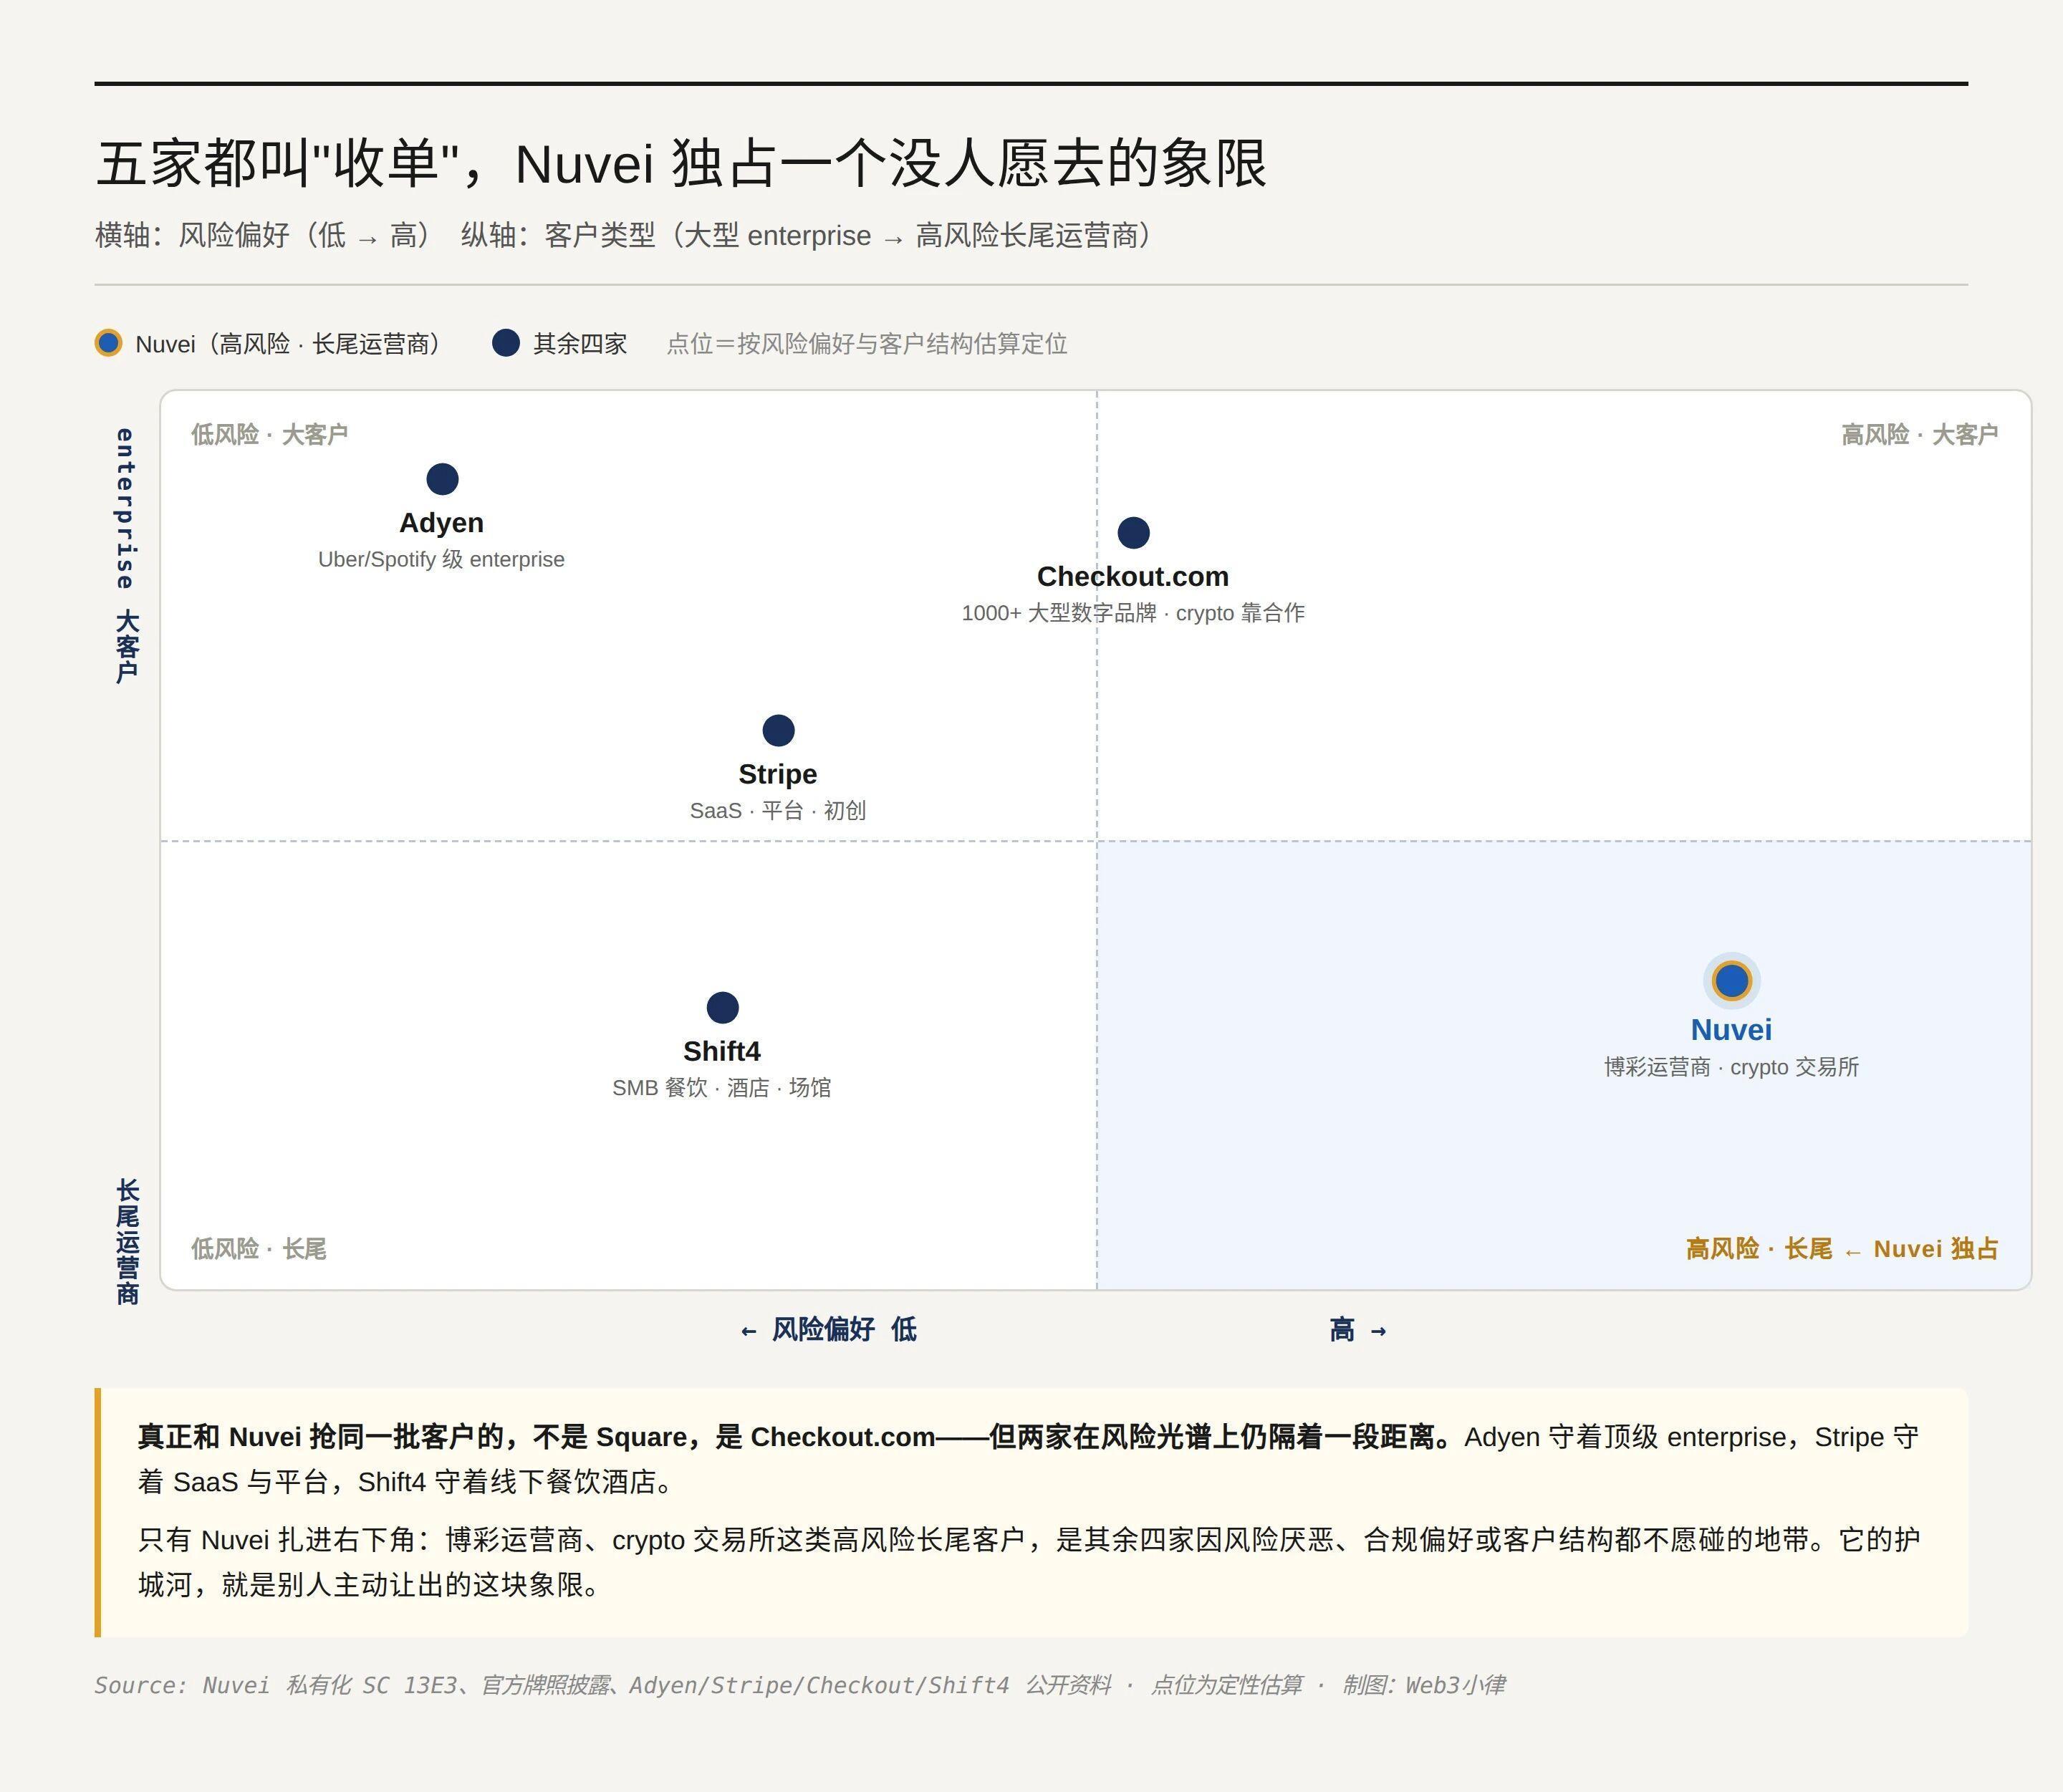Click the highlighted Nuvei data point

click(x=1731, y=980)
